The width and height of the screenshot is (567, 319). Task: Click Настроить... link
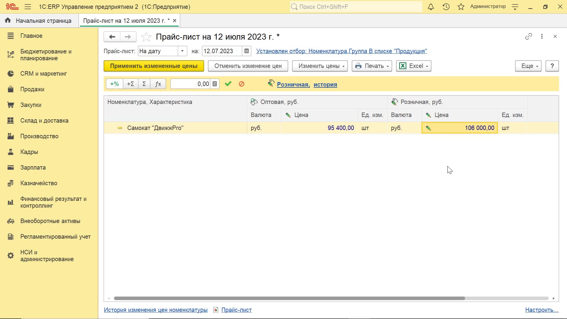pyautogui.click(x=542, y=310)
